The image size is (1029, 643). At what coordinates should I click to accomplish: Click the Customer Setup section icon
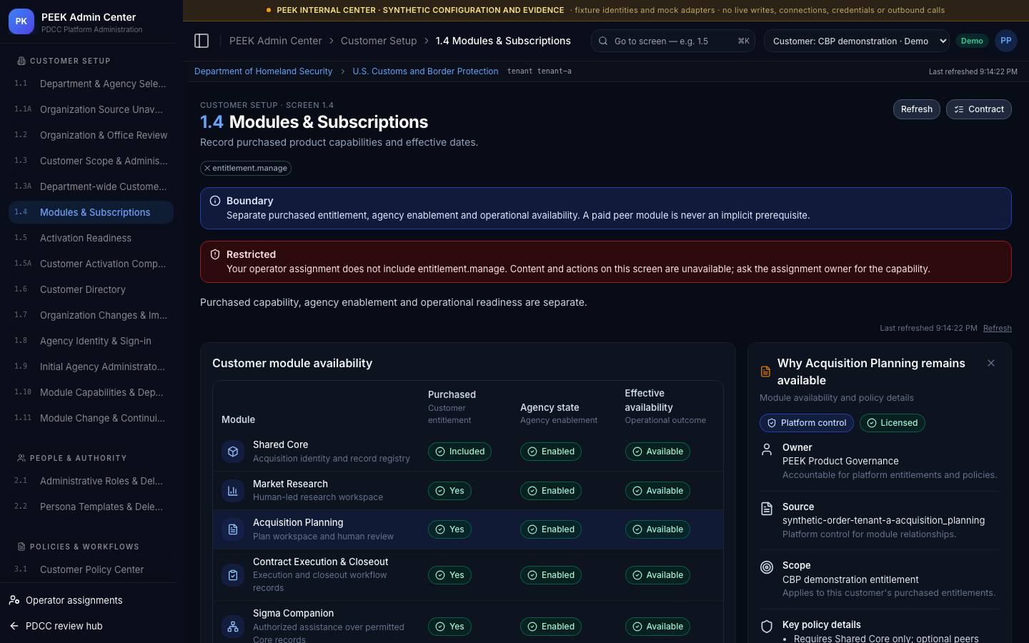[x=21, y=61]
